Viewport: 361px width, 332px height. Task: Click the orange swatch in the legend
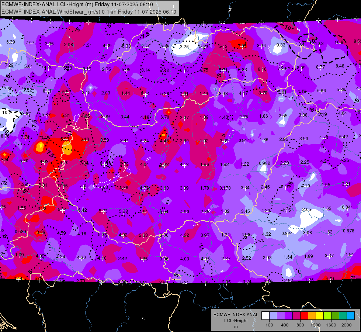[312, 316]
